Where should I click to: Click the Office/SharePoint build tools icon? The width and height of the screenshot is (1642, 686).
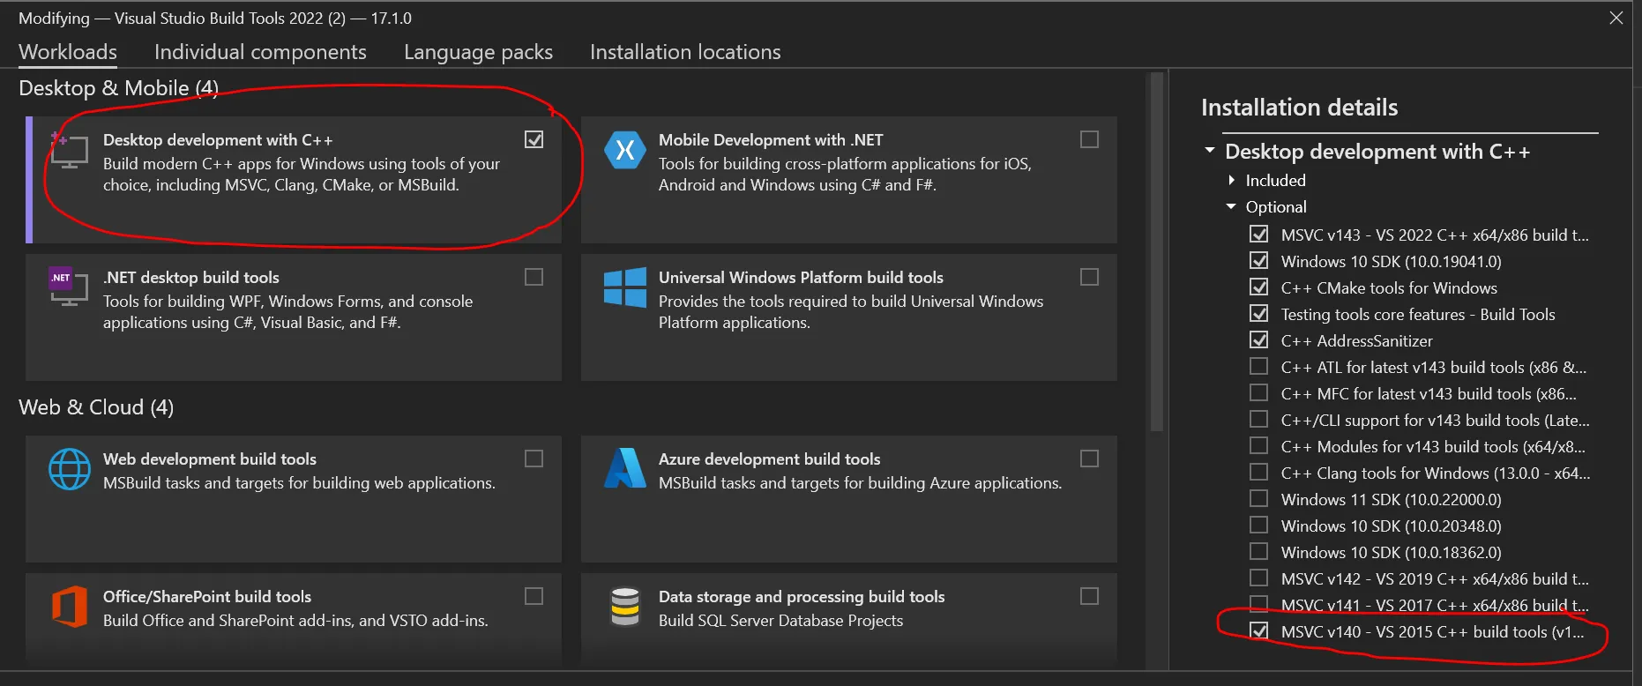coord(69,607)
